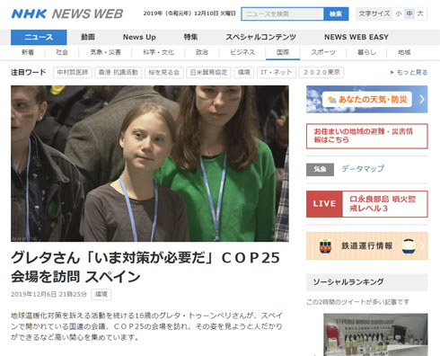
Task: Select the 気象・災害 category
Action: coord(105,52)
